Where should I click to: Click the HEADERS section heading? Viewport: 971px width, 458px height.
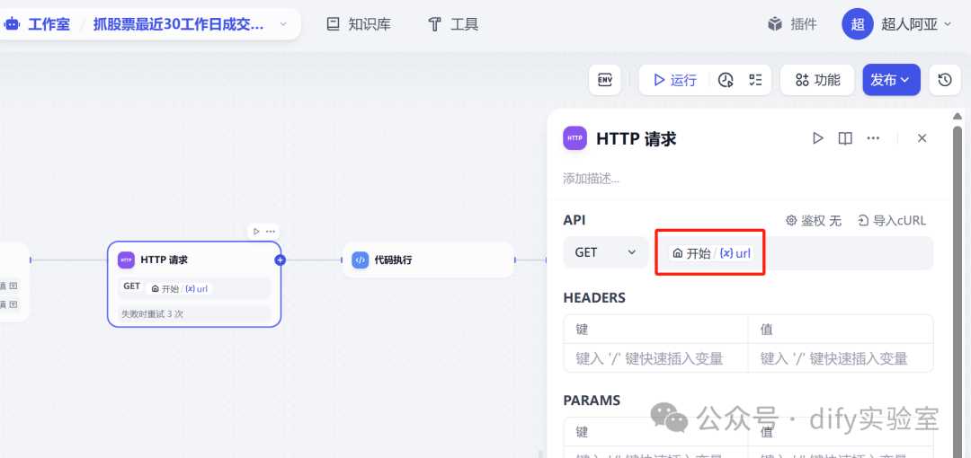click(594, 298)
